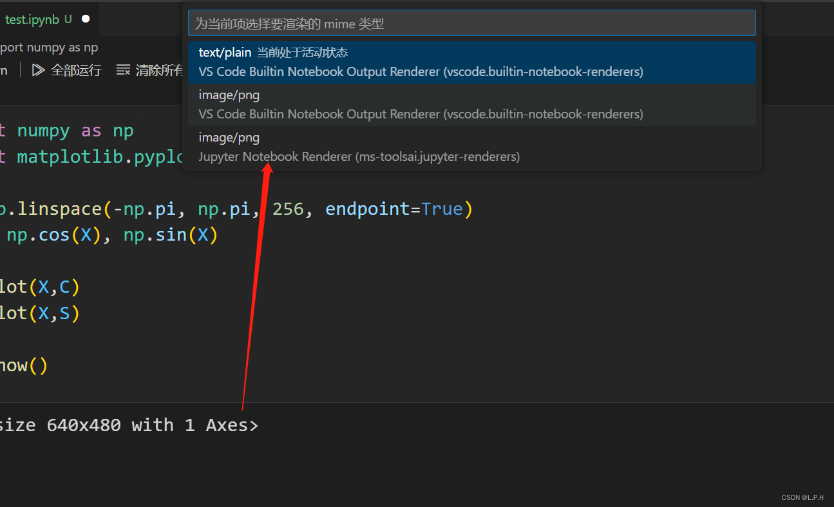Select the text/plain renderer option

pyautogui.click(x=471, y=62)
